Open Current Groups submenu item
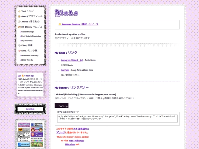Image resolution: width=199 pixels, height=149 pixels. click(x=27, y=32)
